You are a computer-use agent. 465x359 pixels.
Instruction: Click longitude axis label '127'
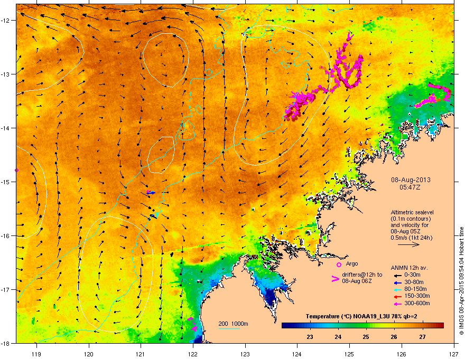click(x=454, y=354)
